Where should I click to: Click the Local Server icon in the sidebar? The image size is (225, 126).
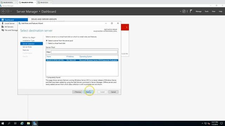[2, 23]
